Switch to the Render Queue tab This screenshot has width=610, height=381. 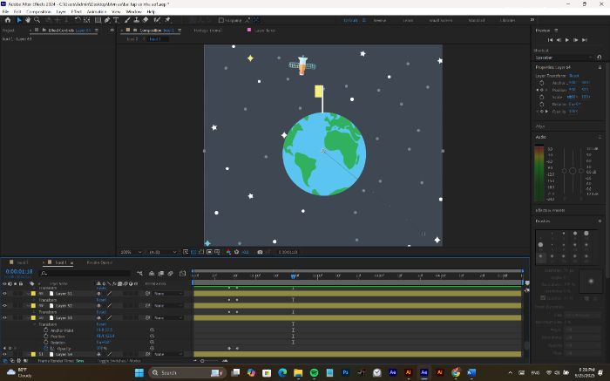[x=99, y=262]
